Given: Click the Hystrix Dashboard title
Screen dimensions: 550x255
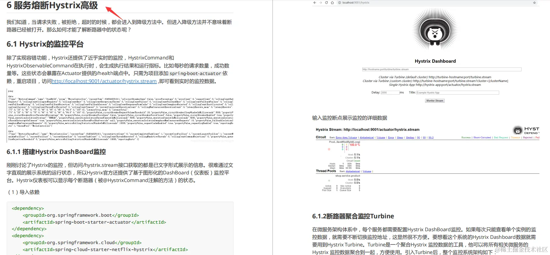Looking at the screenshot, I should coord(435,61).
